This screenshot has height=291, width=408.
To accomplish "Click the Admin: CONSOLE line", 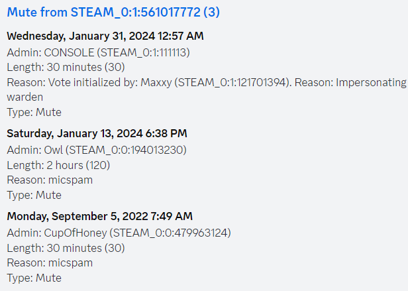I will (98, 52).
